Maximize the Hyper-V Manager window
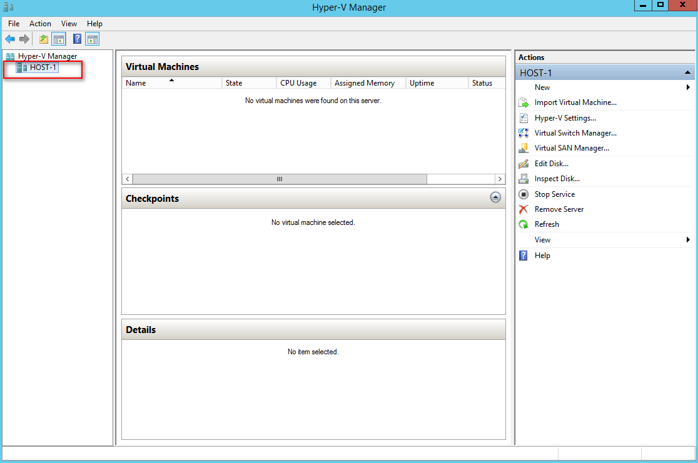Image resolution: width=698 pixels, height=463 pixels. [660, 6]
